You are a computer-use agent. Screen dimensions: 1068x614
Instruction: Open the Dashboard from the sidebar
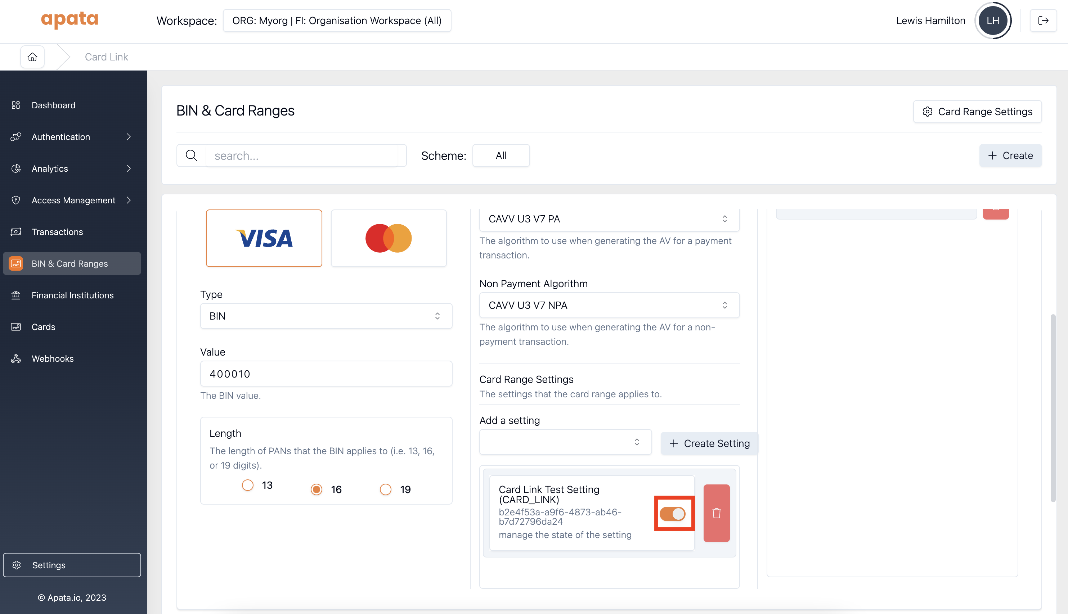pyautogui.click(x=53, y=105)
